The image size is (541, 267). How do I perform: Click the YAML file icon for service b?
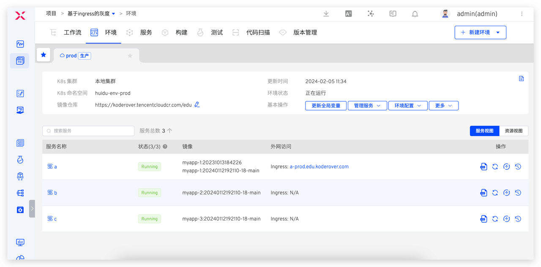coord(484,193)
